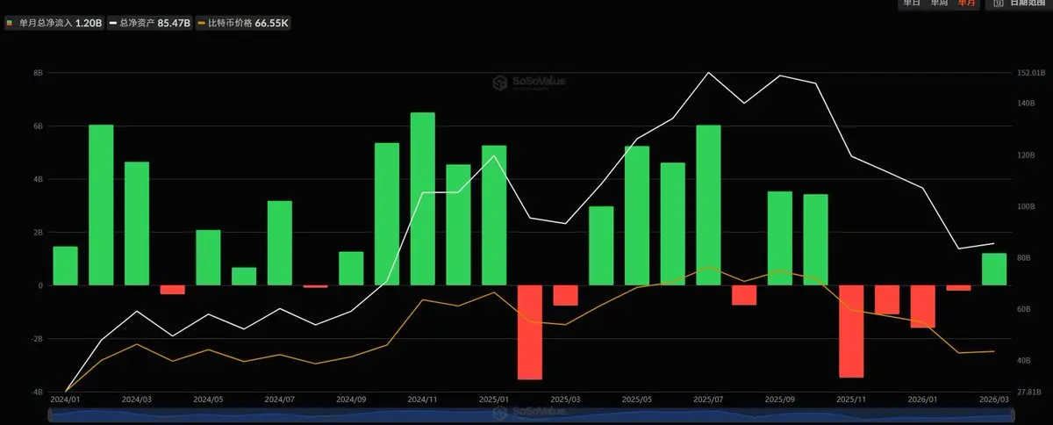
Task: Select the green bar above 2025/09
Action: pos(780,239)
